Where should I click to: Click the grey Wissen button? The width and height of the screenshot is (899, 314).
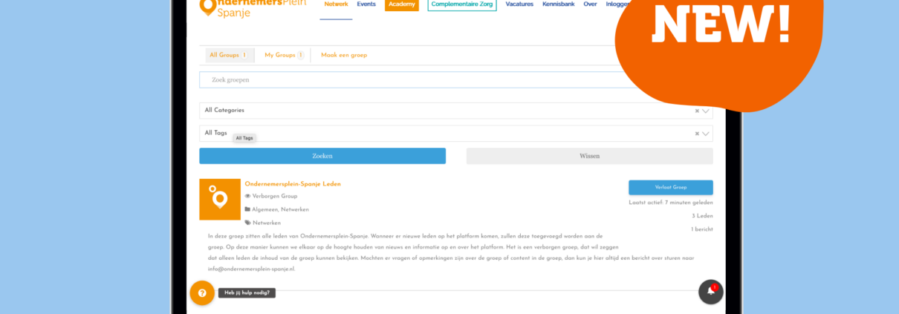coord(590,156)
